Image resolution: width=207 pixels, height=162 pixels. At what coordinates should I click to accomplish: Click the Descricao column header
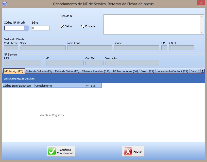tap(26, 86)
